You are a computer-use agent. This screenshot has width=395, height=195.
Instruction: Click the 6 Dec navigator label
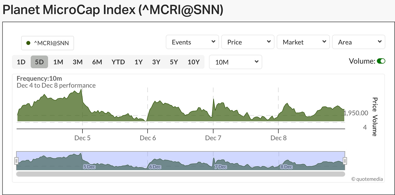(x=155, y=167)
